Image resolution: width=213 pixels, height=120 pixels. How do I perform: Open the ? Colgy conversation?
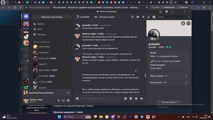click(x=52, y=82)
